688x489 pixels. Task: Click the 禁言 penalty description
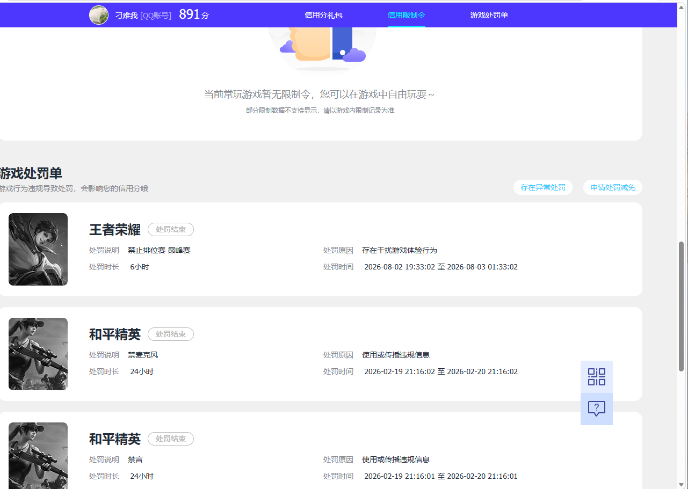click(135, 460)
